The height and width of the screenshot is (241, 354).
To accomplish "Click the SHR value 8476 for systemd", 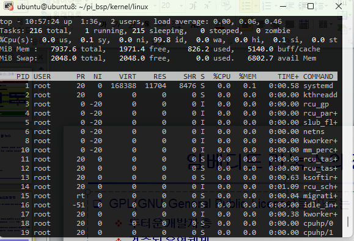I will click(188, 86).
